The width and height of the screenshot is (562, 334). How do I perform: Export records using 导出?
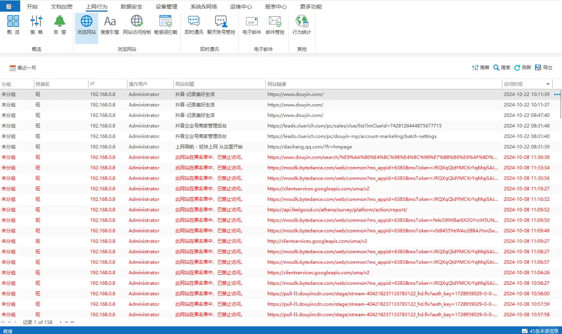click(x=544, y=68)
